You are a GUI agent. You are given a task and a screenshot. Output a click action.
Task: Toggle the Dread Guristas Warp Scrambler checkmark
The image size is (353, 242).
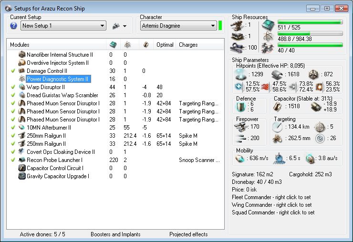point(13,95)
